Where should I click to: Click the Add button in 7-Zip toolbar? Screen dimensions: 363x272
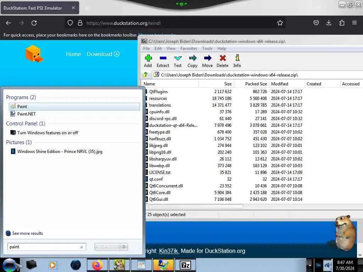[x=148, y=61]
